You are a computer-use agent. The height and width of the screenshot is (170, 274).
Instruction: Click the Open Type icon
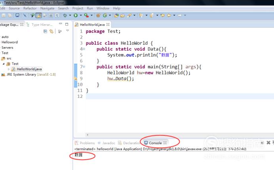point(116,15)
